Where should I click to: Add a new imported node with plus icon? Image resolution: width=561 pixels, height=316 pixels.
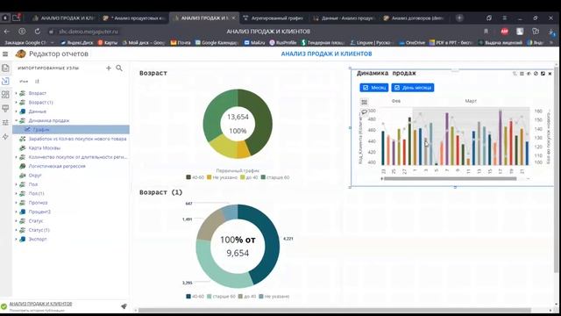click(109, 68)
